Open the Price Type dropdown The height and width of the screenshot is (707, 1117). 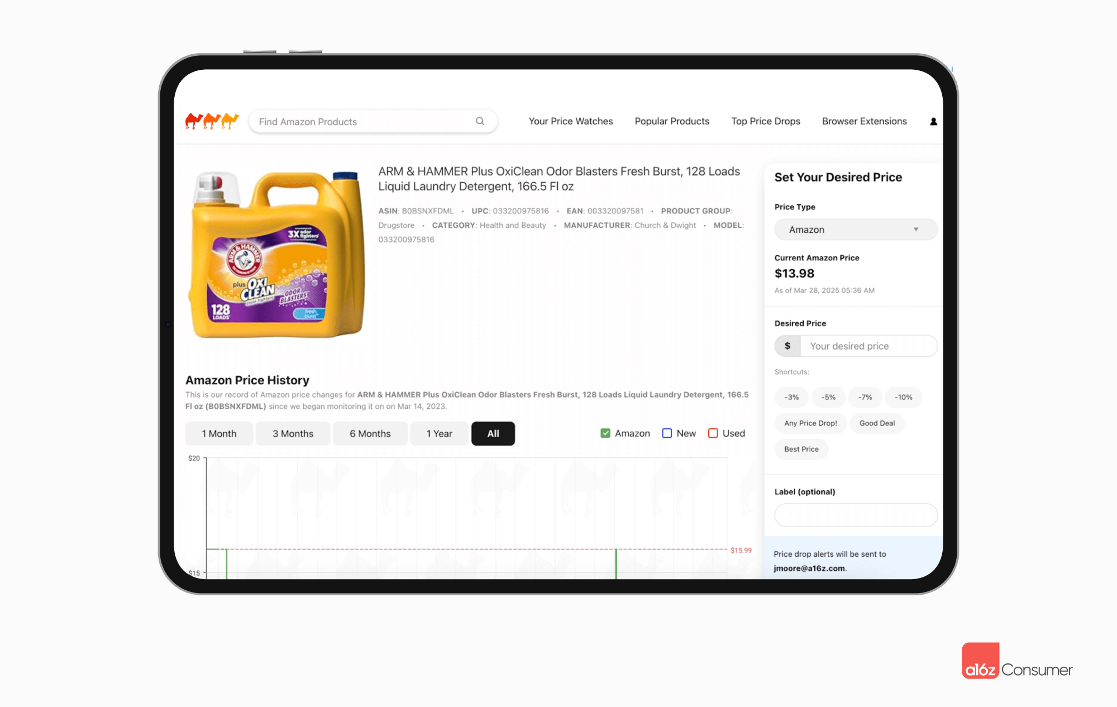click(856, 230)
